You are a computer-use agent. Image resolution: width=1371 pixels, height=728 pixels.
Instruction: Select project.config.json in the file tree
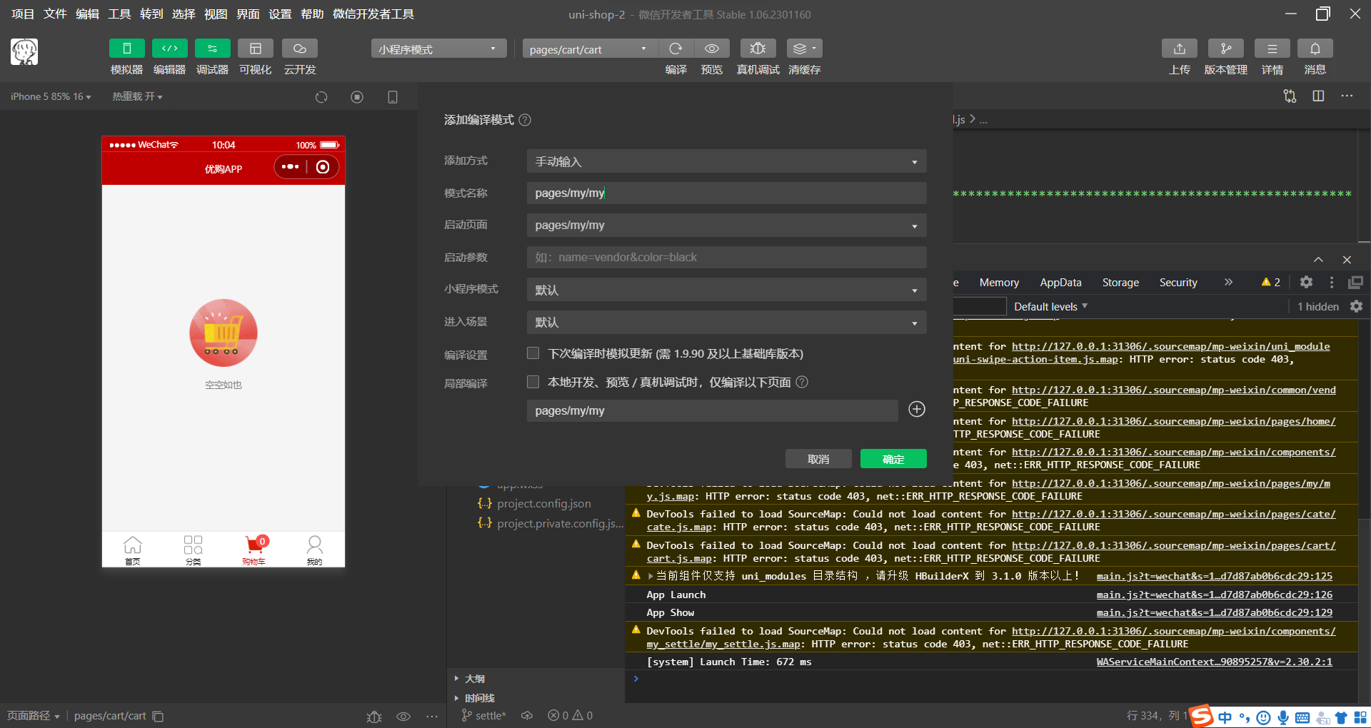tap(544, 503)
